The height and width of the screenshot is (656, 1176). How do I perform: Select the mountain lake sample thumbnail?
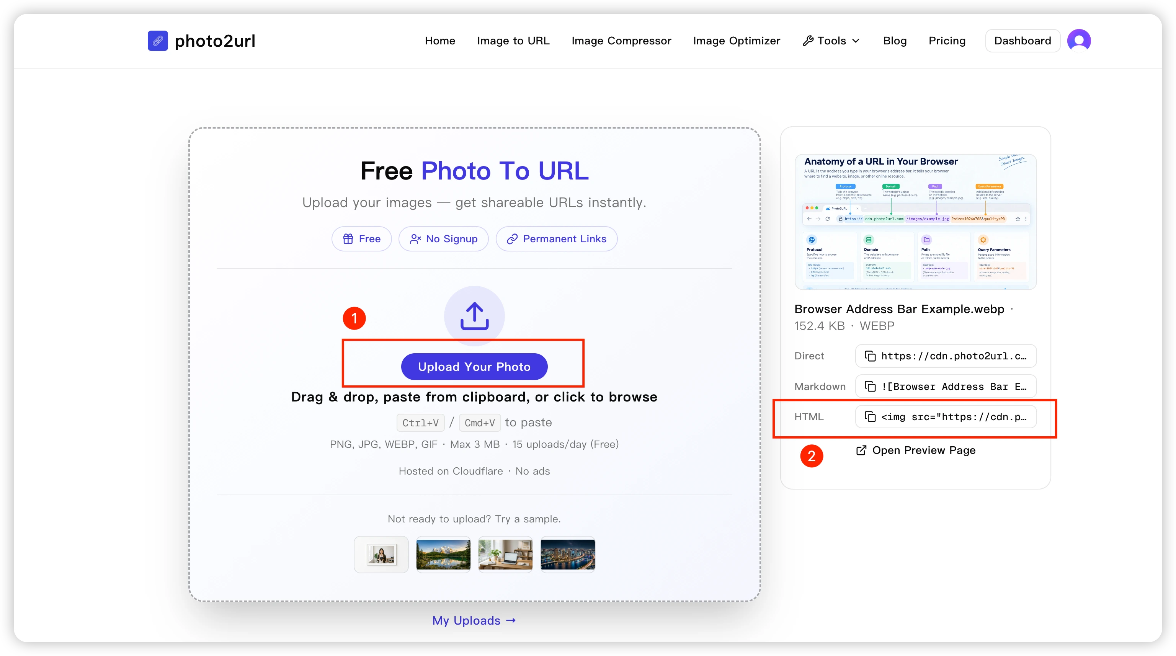click(443, 555)
